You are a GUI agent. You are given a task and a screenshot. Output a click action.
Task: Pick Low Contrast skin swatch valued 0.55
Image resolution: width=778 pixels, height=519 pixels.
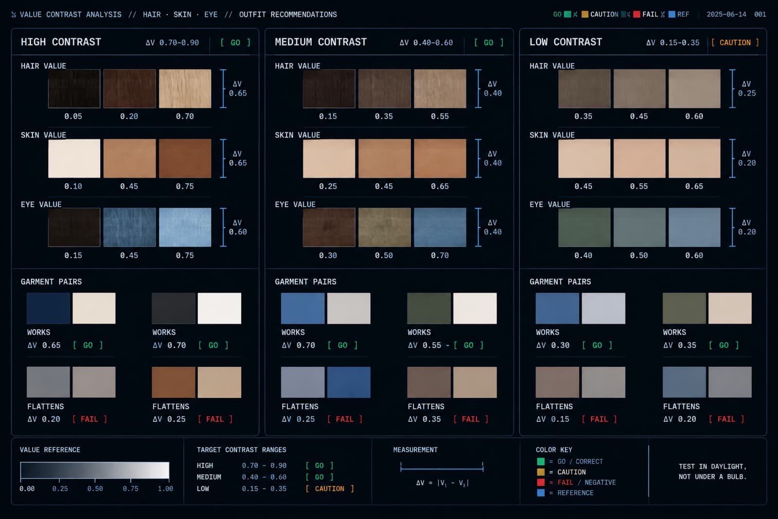click(x=639, y=159)
